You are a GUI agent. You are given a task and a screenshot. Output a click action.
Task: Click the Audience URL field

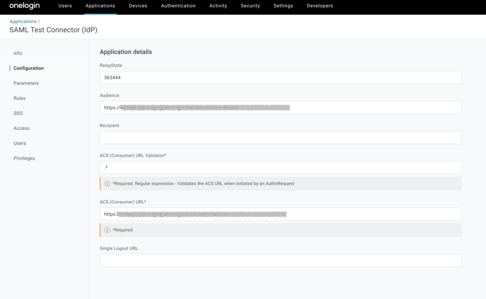(280, 108)
